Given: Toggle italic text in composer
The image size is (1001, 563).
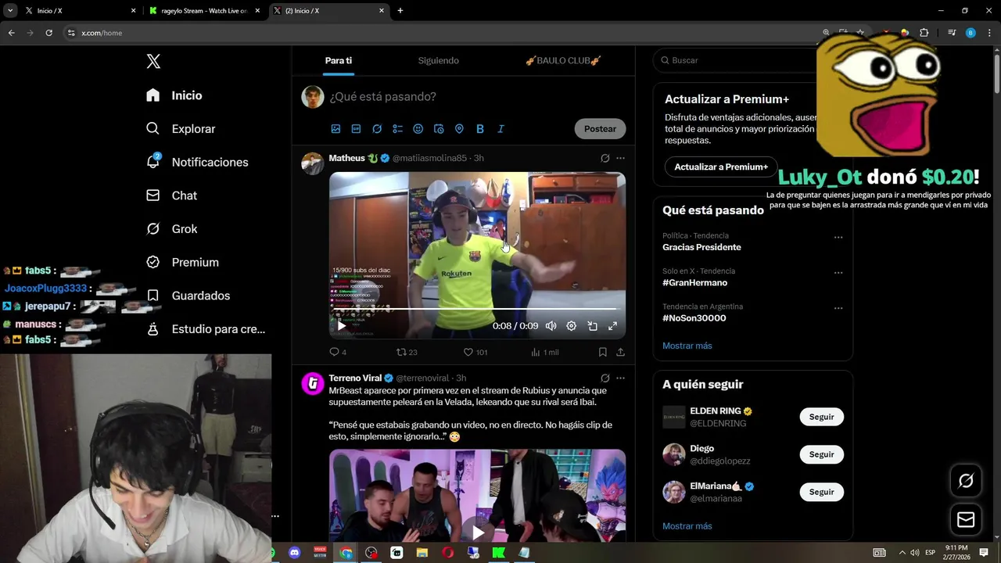Looking at the screenshot, I should pos(500,129).
